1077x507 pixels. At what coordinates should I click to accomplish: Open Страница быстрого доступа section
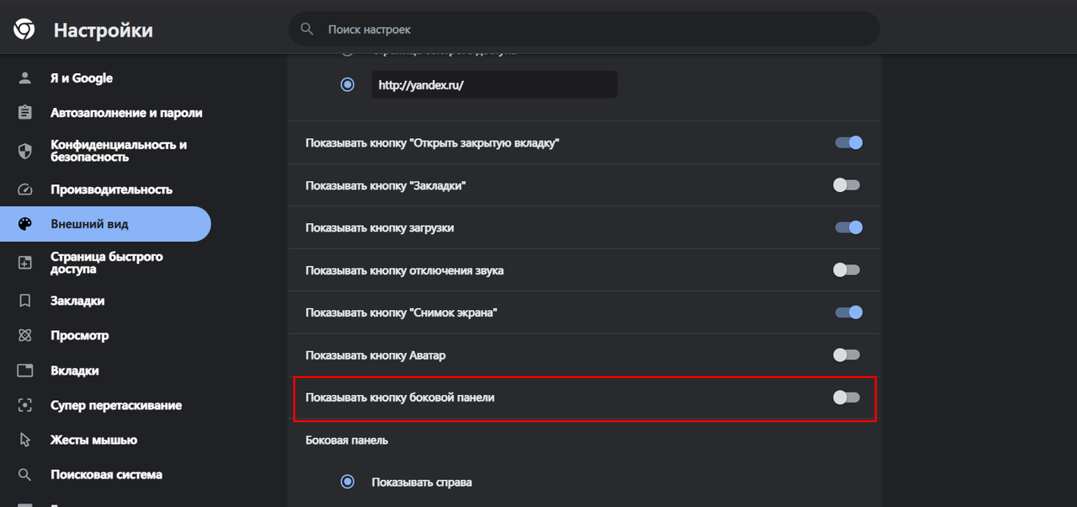tap(105, 262)
